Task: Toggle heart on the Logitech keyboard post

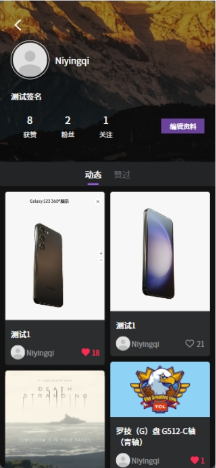Action: [x=195, y=460]
